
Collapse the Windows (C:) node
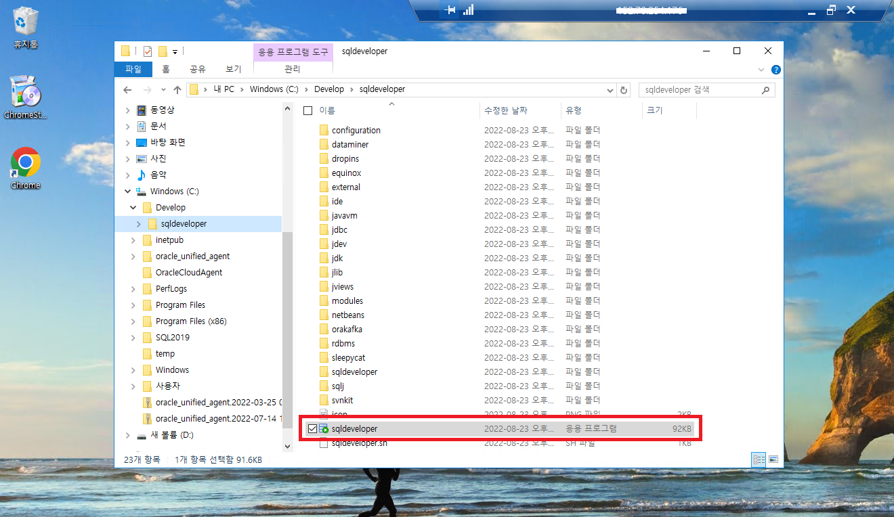(x=128, y=191)
